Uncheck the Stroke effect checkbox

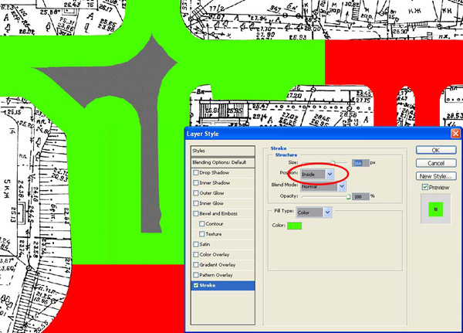(195, 285)
